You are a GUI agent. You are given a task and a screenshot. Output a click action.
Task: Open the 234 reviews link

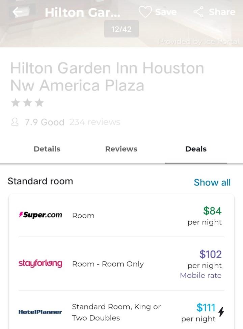click(x=95, y=122)
